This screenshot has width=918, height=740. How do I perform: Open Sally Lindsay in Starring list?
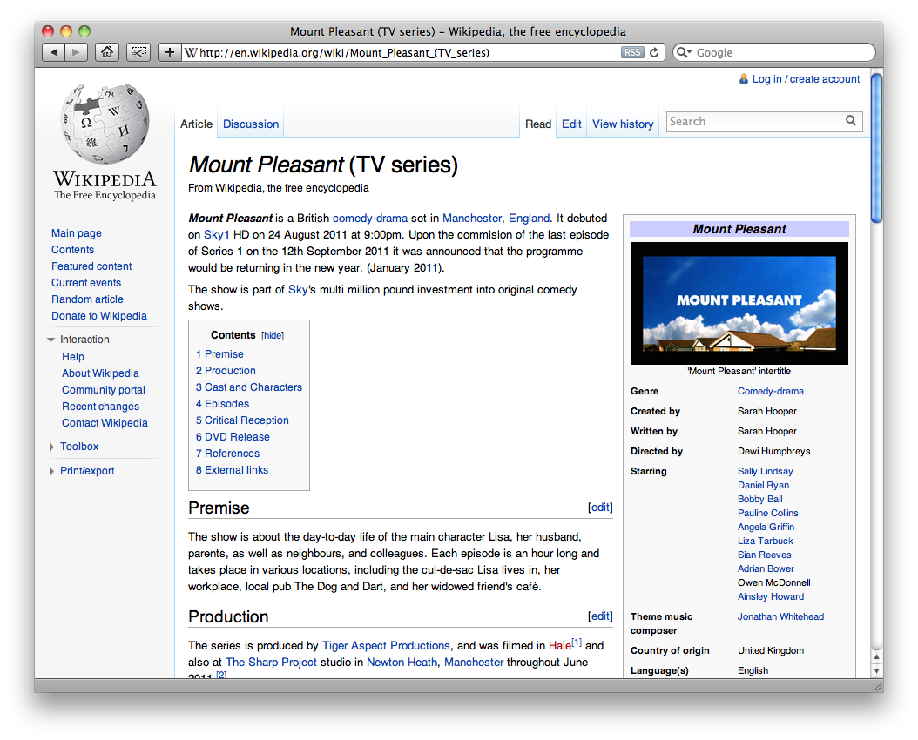tap(766, 472)
